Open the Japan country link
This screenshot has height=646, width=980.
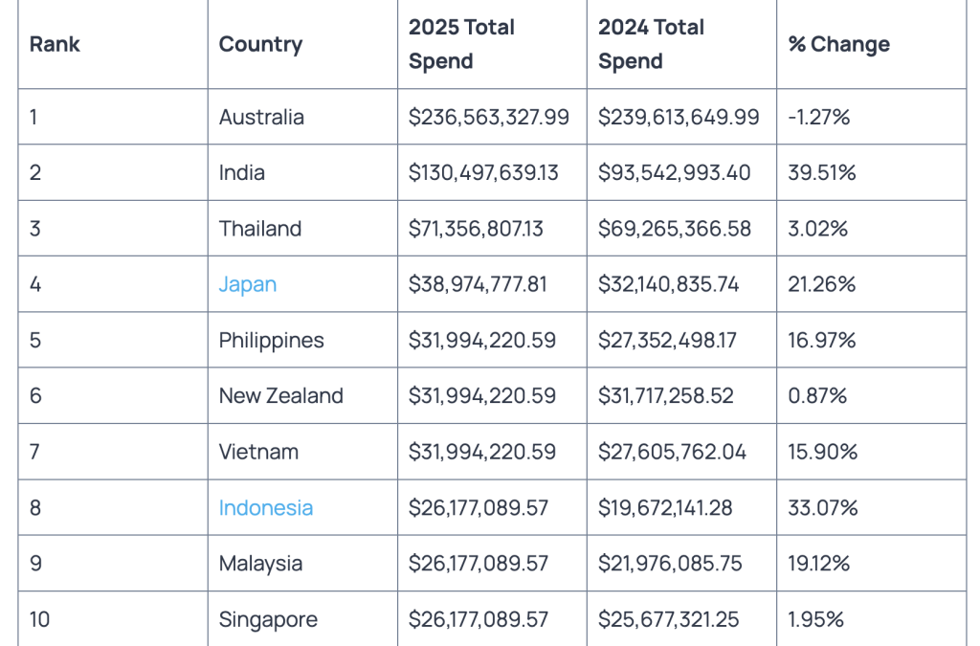point(248,284)
